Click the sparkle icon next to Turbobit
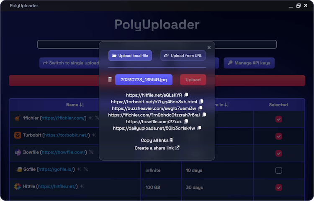The image size is (314, 201). pyautogui.click(x=94, y=135)
